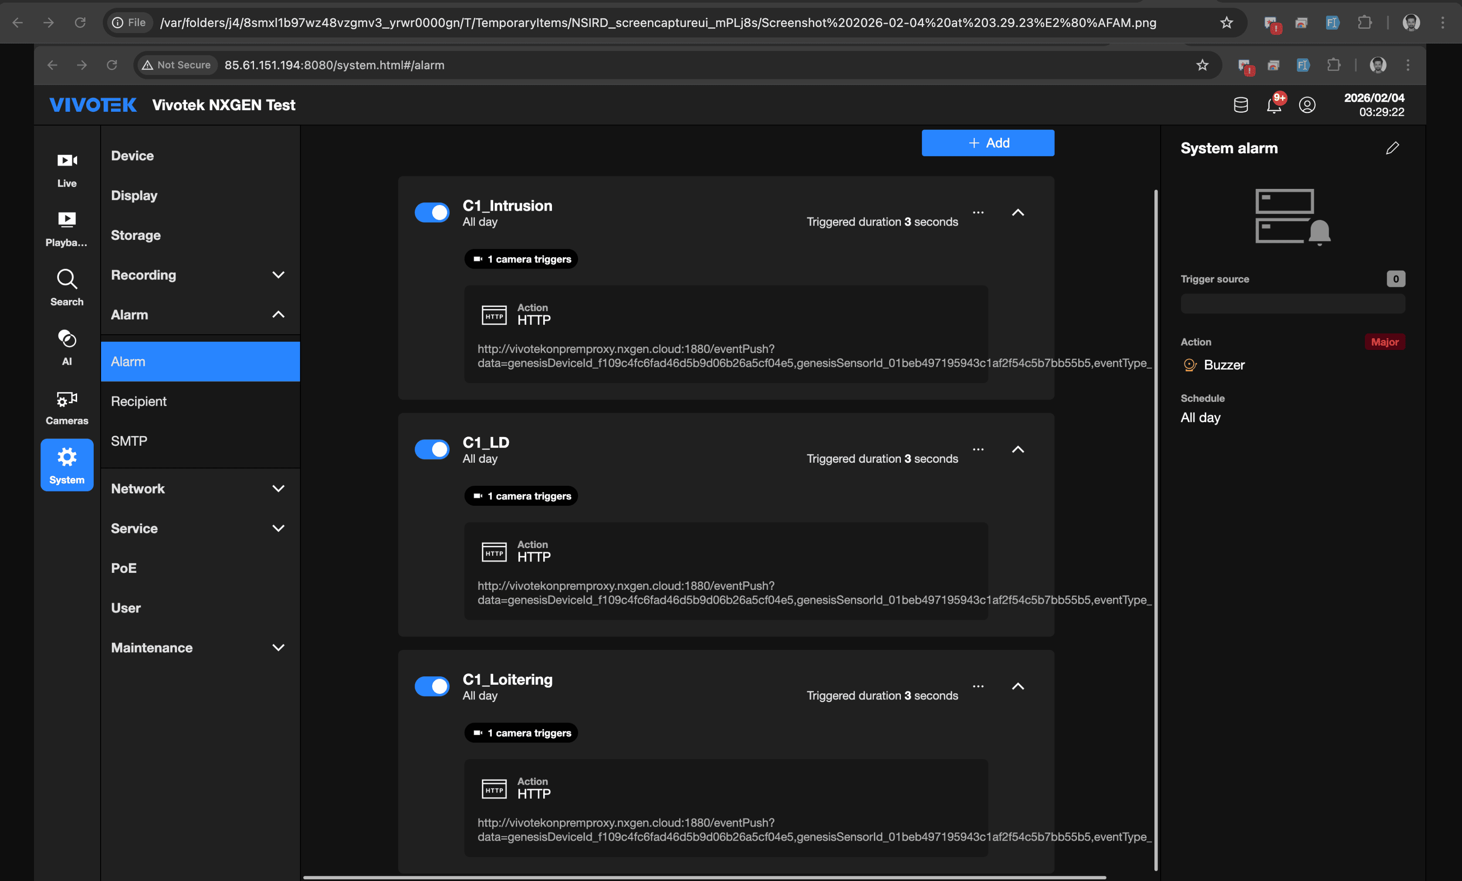Toggle off the C1_LD alarm

431,449
